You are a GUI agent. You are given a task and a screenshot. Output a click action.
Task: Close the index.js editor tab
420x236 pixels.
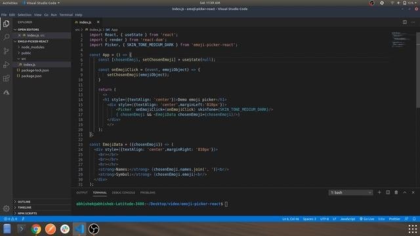[98, 22]
